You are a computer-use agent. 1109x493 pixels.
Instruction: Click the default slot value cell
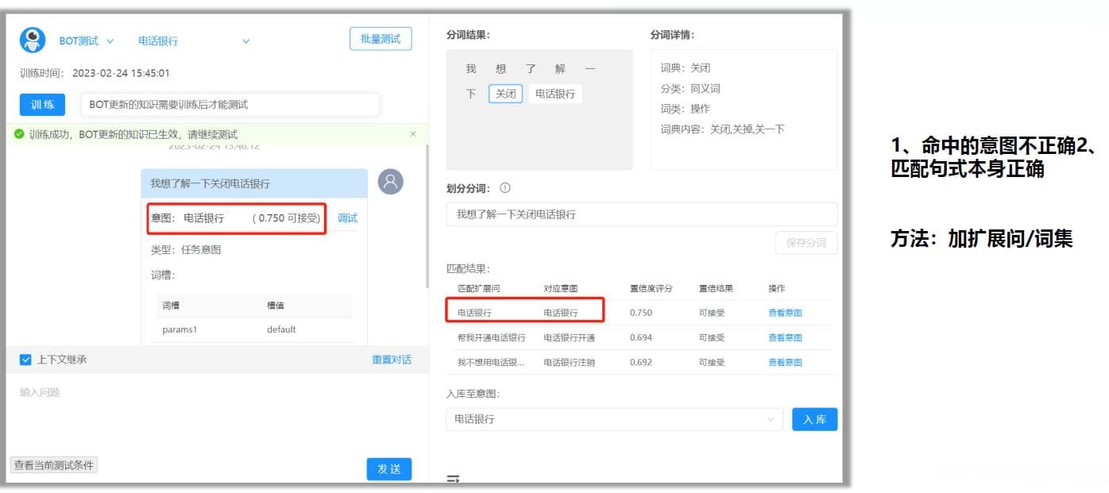pyautogui.click(x=281, y=329)
